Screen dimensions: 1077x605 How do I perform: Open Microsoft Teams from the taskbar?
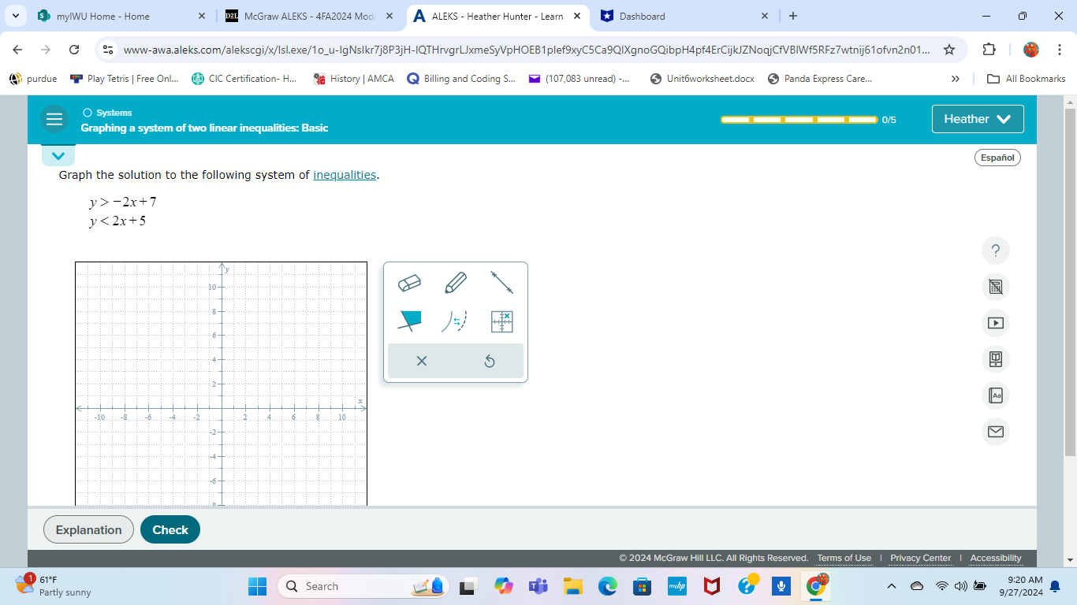click(x=538, y=586)
